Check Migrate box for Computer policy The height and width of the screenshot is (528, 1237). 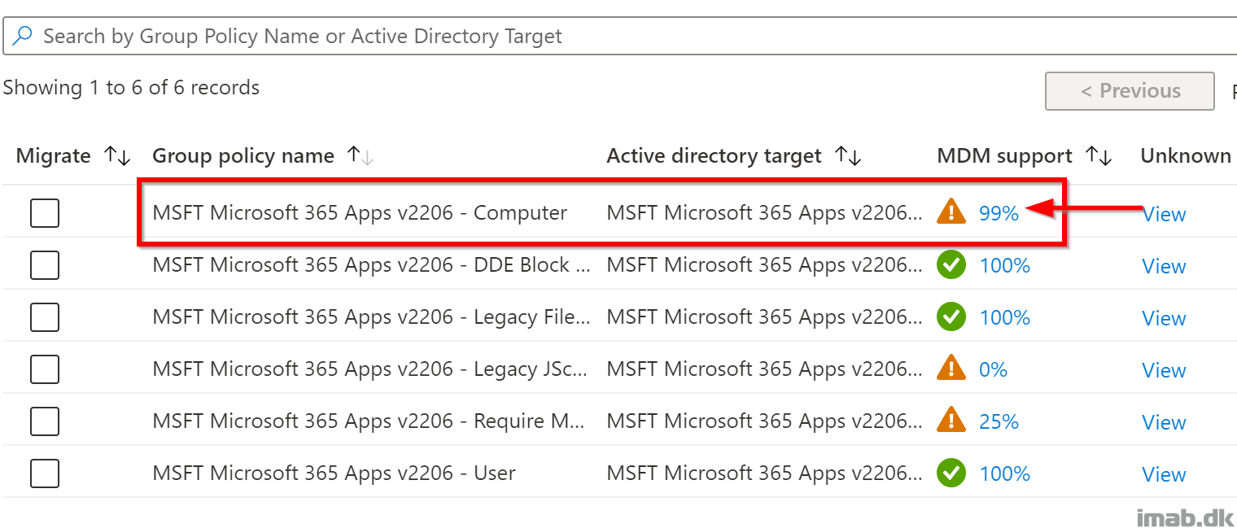tap(45, 213)
